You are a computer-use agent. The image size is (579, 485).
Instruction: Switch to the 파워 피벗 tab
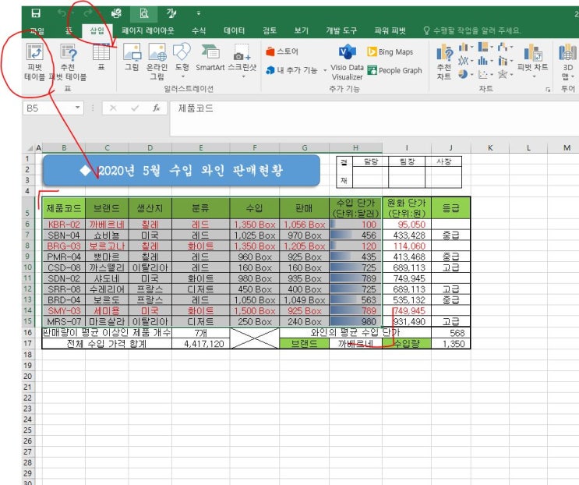click(390, 30)
